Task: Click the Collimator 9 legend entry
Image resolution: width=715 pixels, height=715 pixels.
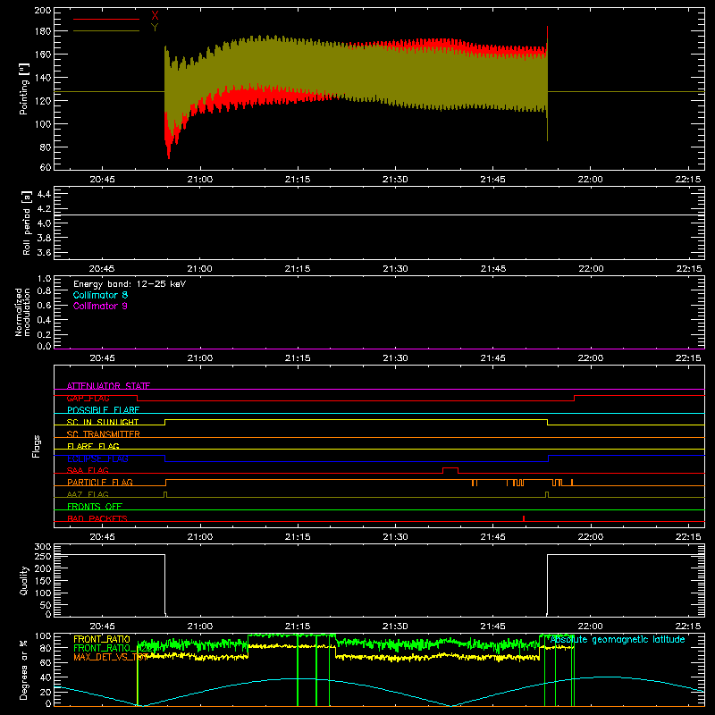Action: pos(100,306)
